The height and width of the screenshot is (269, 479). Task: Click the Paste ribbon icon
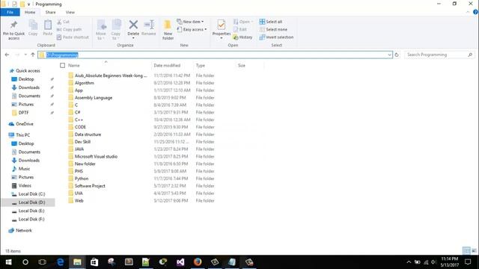48,25
